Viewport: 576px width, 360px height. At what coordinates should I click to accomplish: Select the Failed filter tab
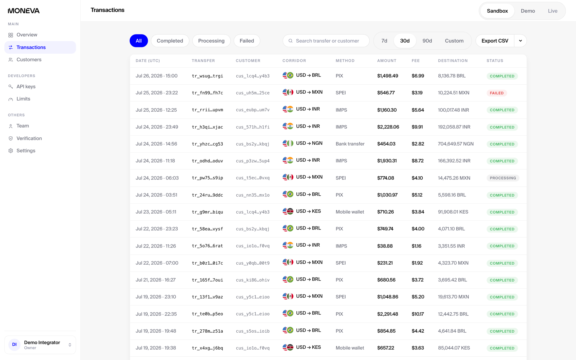tap(247, 41)
